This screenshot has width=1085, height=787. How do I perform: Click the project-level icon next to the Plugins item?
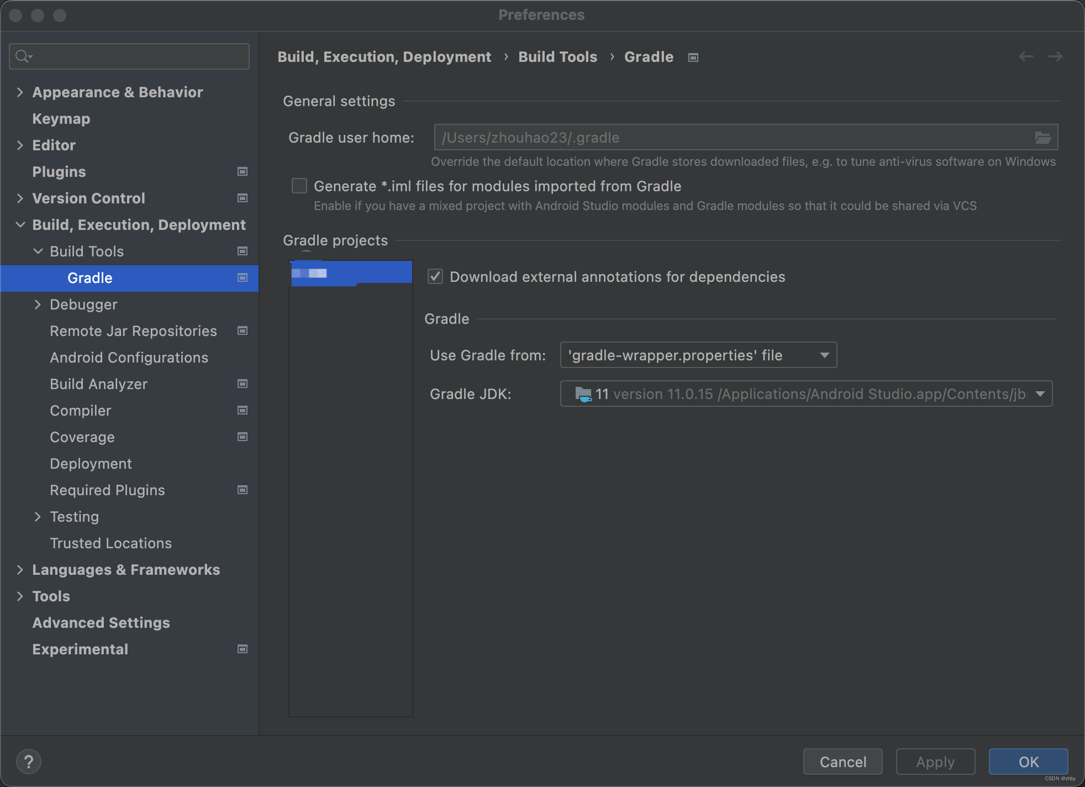[242, 172]
